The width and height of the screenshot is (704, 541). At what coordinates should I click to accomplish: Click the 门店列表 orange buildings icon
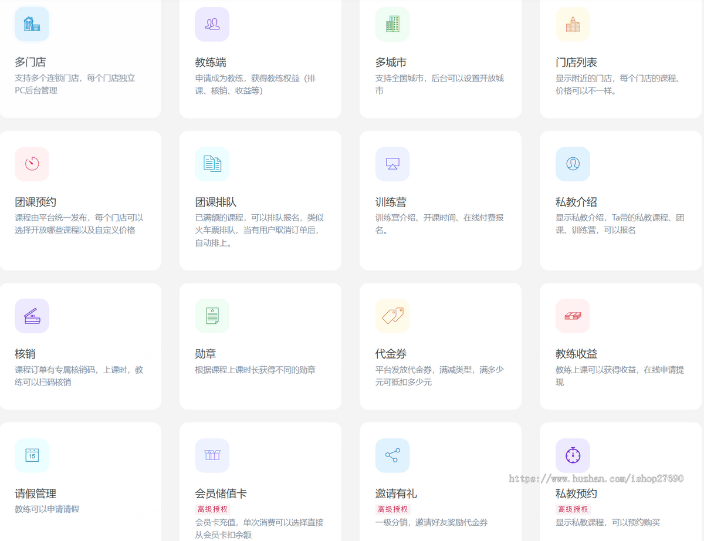[x=573, y=24]
